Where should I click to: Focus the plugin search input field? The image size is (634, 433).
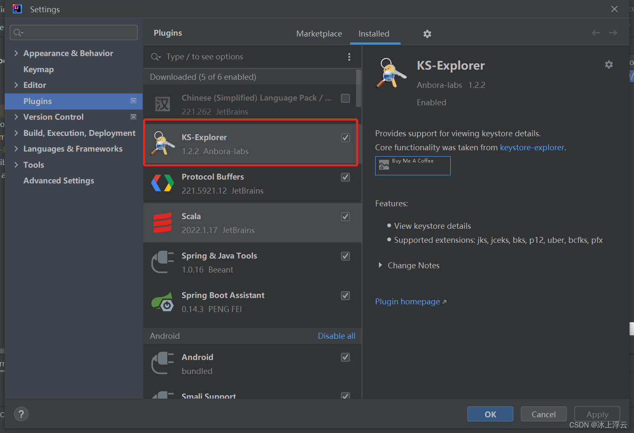point(252,57)
